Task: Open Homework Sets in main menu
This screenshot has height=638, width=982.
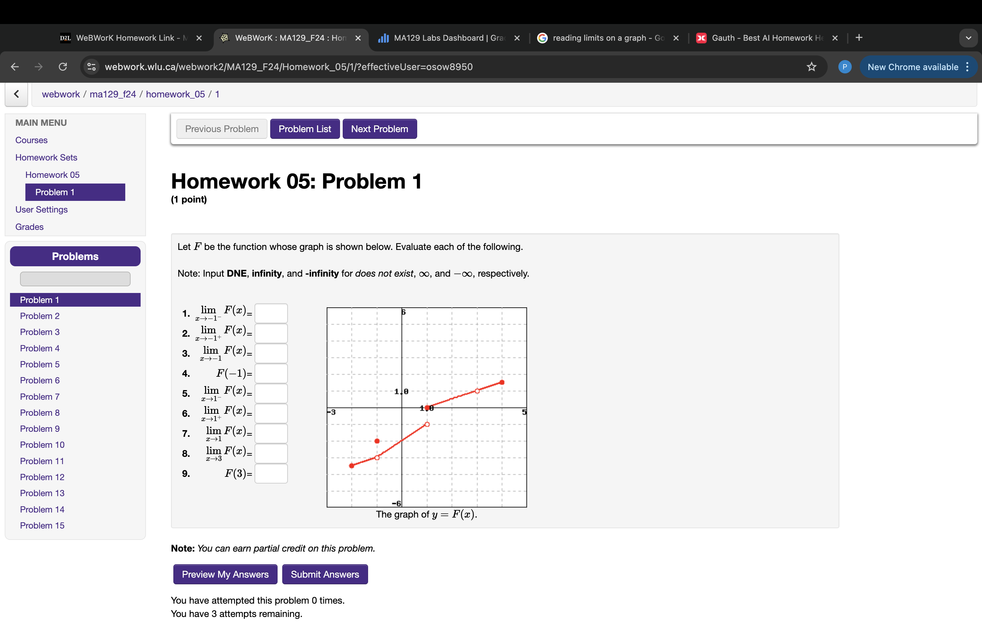Action: pos(46,157)
